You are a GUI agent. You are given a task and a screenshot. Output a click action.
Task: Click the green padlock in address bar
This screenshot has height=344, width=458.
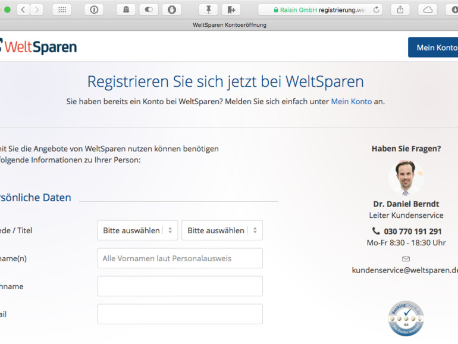(276, 10)
